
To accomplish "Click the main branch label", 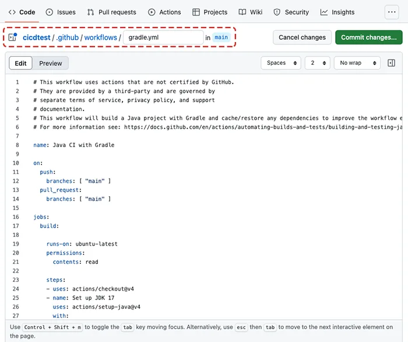I will coord(221,37).
